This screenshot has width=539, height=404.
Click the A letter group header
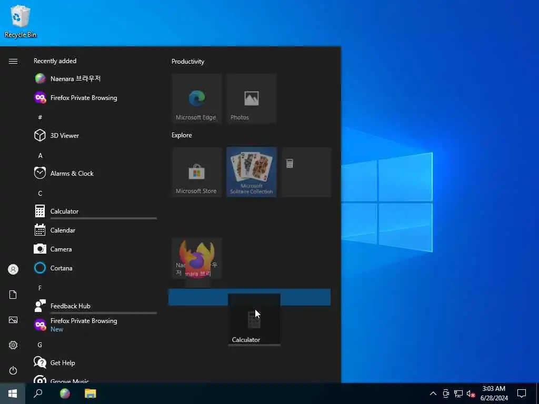tap(40, 155)
